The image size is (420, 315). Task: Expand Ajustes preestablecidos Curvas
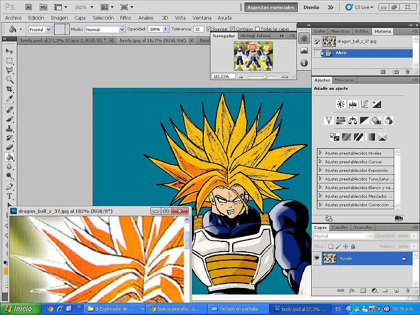tap(320, 162)
